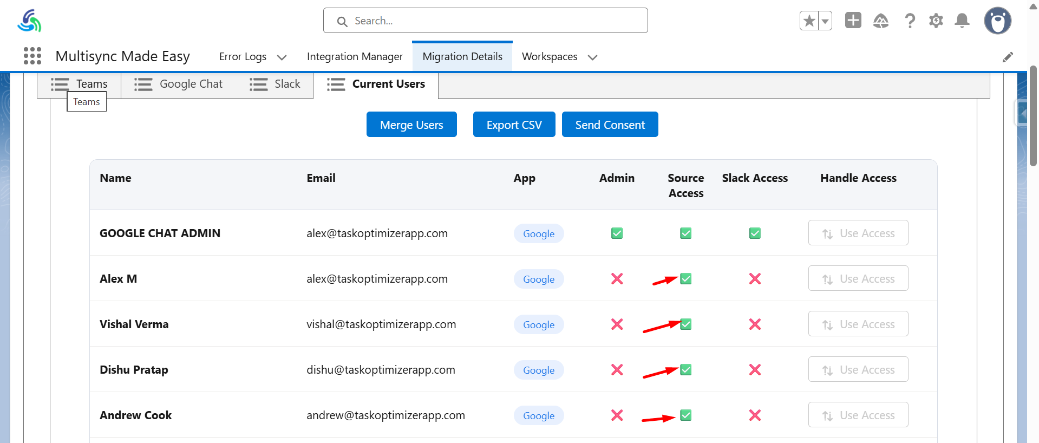1039x443 pixels.
Task: Click the Admin red X for Andrew Cook
Action: click(x=617, y=415)
